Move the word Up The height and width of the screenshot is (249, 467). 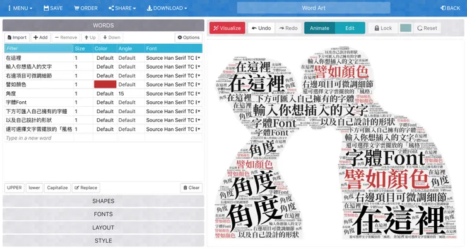click(x=90, y=37)
